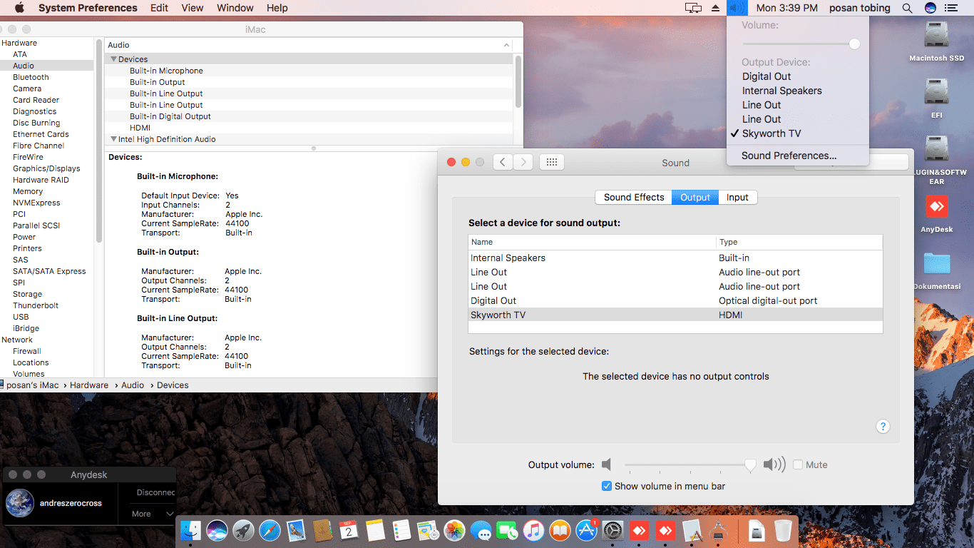Select Digital Out in sound output table
This screenshot has width=974, height=548.
click(675, 300)
